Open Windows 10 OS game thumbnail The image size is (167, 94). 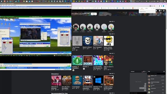[98, 80]
